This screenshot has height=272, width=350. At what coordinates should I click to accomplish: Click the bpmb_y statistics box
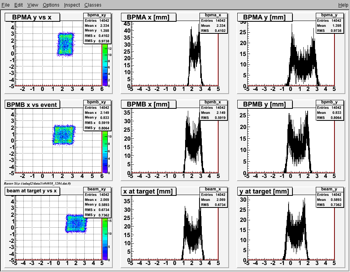coord(330,110)
